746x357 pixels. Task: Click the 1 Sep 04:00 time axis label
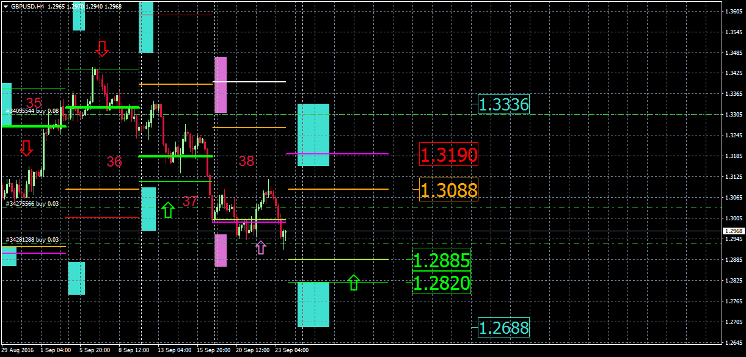coord(56,350)
